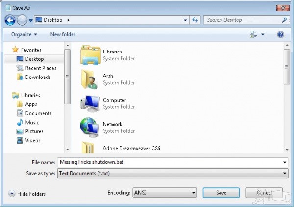This screenshot has width=294, height=207.
Task: Select the Computer icon in file list
Action: pyautogui.click(x=90, y=103)
